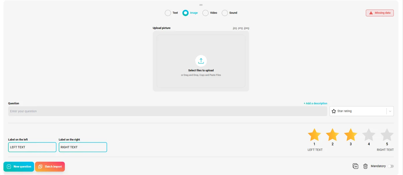The height and width of the screenshot is (175, 403).
Task: Click the copy icon on Batch import button
Action: click(x=40, y=166)
